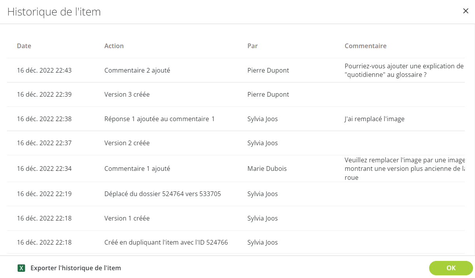This screenshot has width=475, height=278.
Task: Click the Commentaire column header
Action: tap(366, 46)
